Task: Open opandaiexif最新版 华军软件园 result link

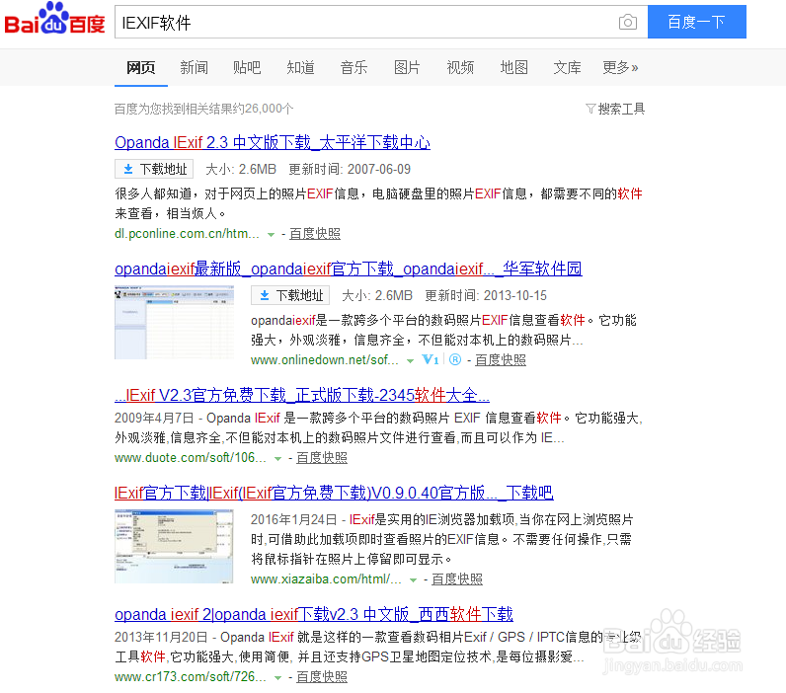Action: (x=349, y=269)
